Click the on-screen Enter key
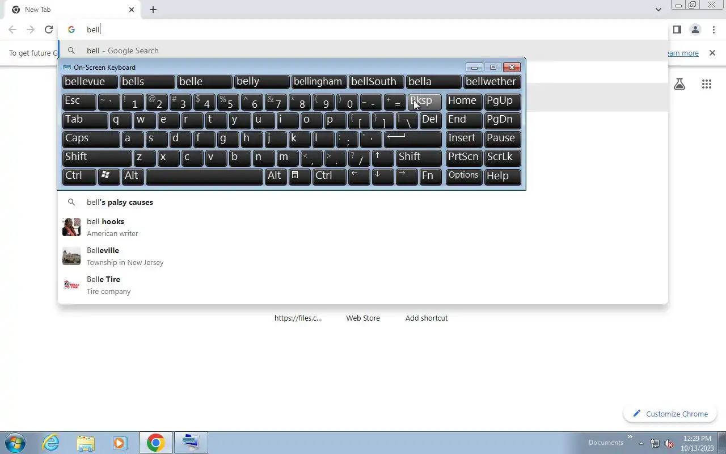Screen dimensions: 726x454 pos(412,139)
